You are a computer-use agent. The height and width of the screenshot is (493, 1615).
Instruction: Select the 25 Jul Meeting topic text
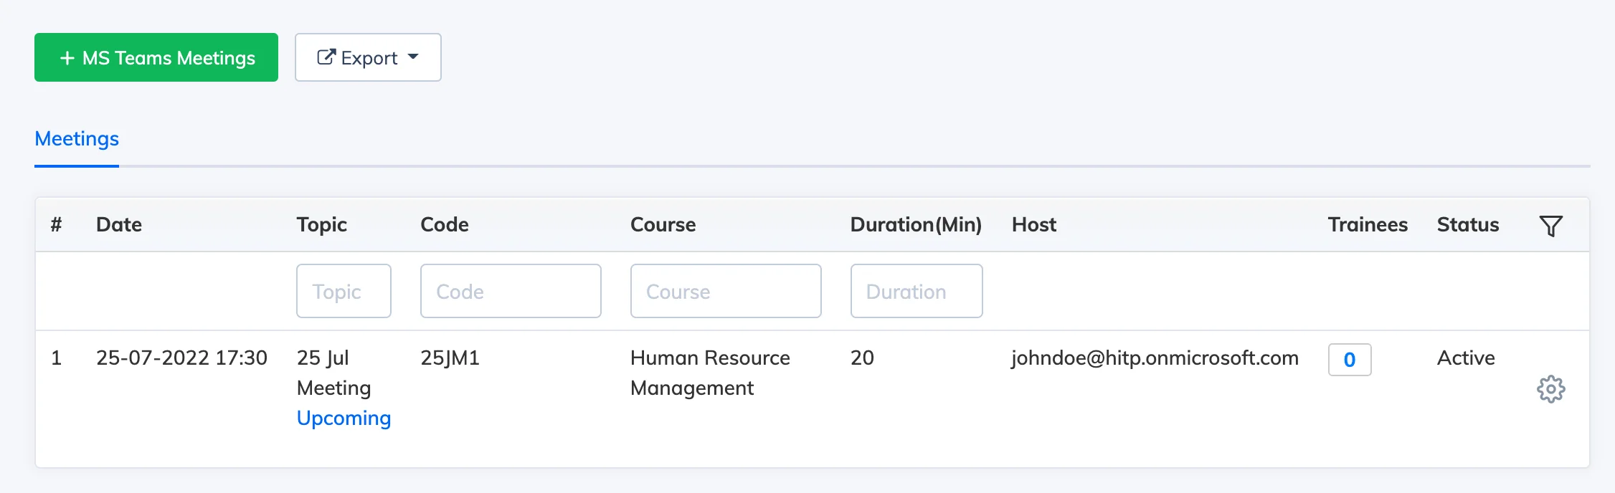(334, 373)
